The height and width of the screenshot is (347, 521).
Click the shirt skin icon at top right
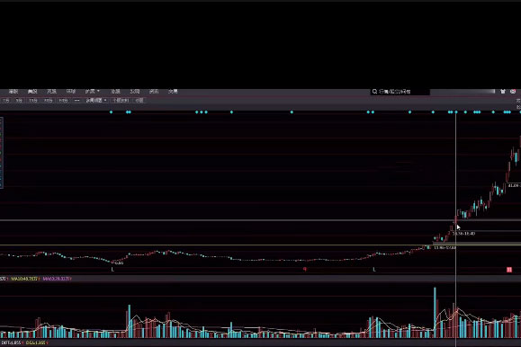point(503,92)
